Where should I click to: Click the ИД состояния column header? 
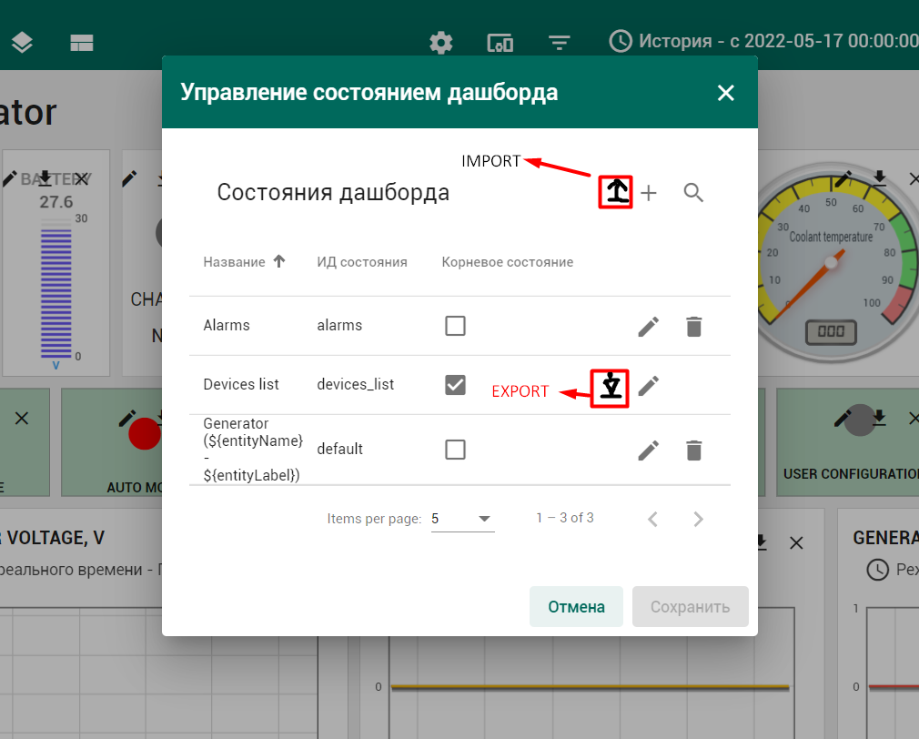361,262
